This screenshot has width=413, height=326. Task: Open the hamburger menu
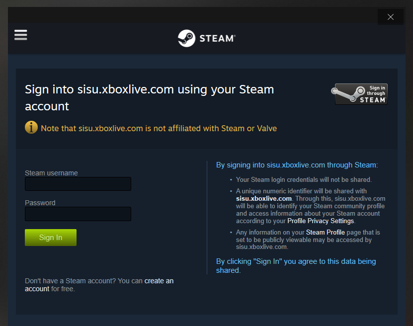(21, 35)
